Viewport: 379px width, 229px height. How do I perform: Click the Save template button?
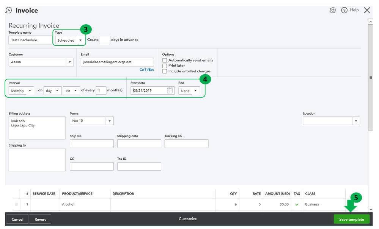coord(351,219)
